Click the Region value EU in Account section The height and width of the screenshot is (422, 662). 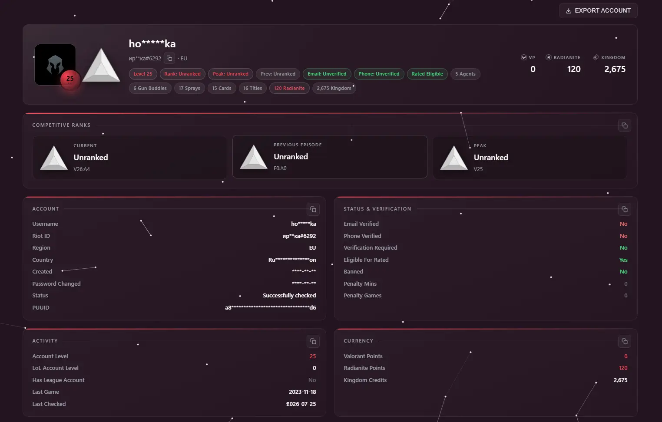tap(313, 248)
